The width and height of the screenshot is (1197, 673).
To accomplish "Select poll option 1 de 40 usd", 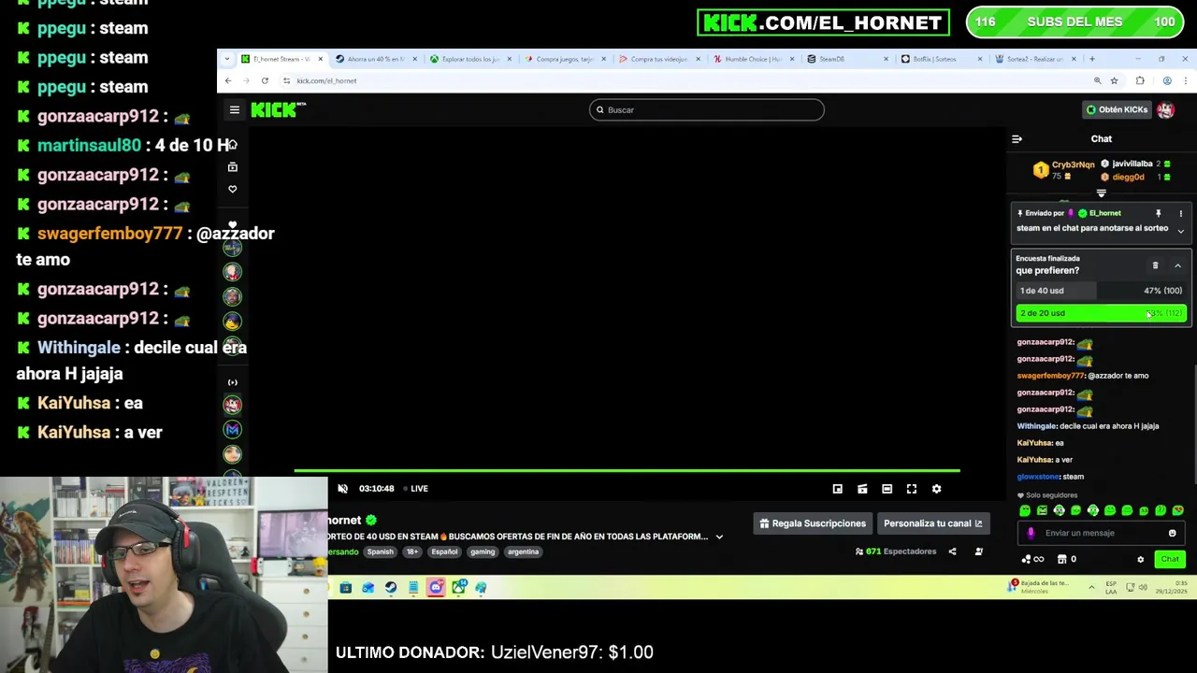I will tap(1101, 291).
